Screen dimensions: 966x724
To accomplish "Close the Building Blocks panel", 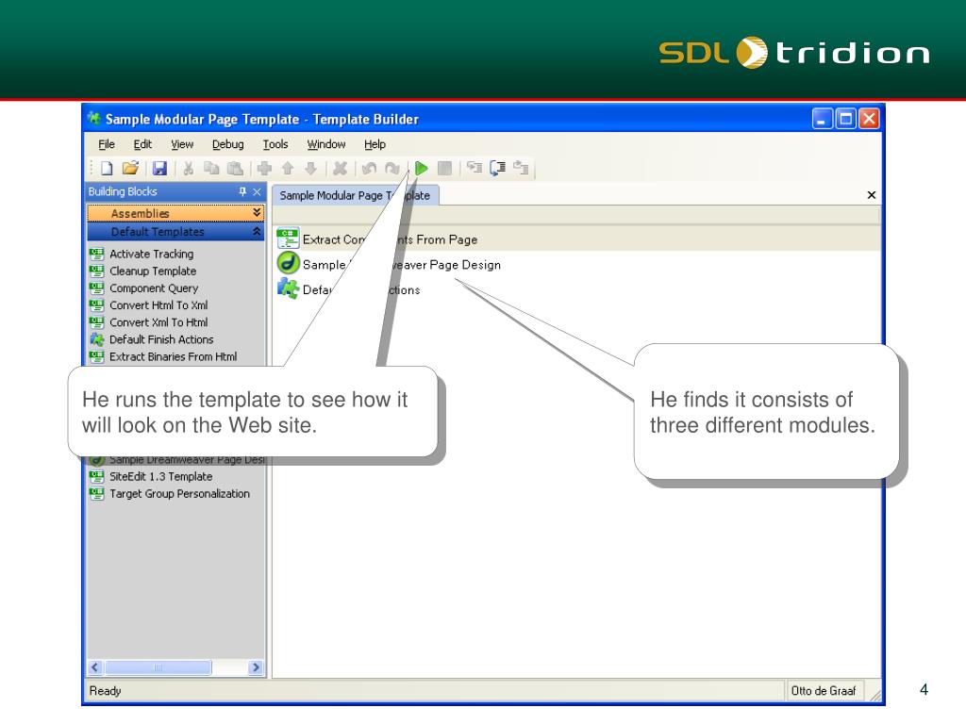I will point(257,192).
